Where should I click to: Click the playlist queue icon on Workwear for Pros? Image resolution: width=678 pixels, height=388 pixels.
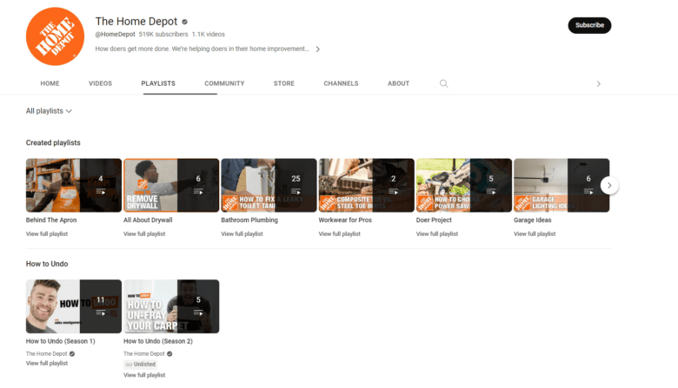pos(394,192)
